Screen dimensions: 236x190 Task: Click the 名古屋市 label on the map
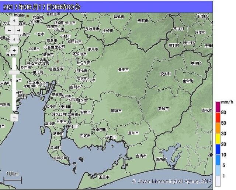point(56,69)
